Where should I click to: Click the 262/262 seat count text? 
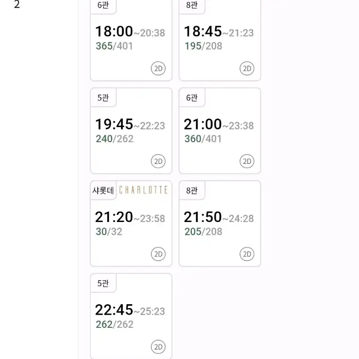pyautogui.click(x=114, y=325)
